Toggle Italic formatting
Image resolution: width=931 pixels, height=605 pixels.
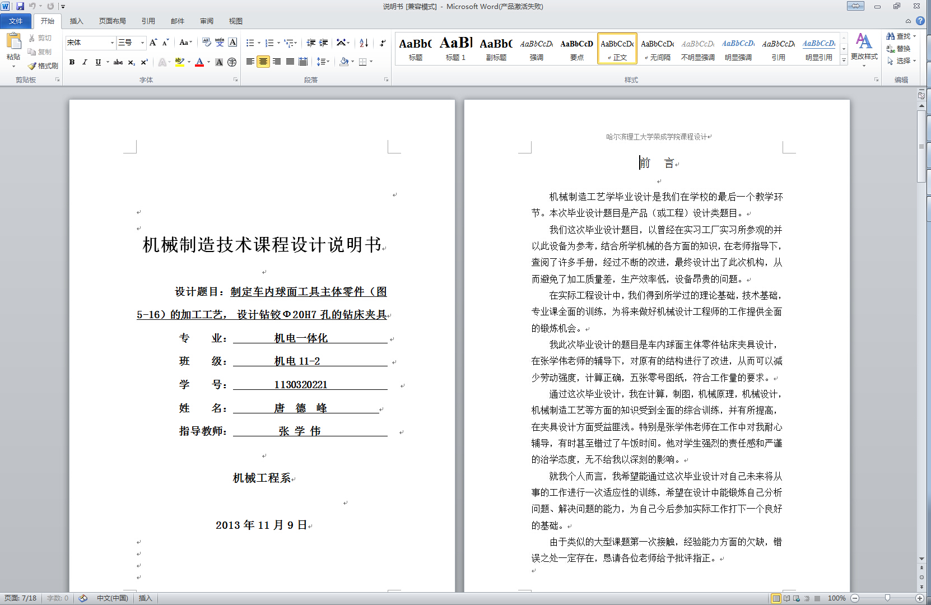click(85, 62)
